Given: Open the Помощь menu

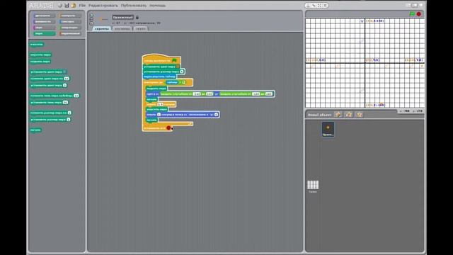Looking at the screenshot, I should coord(157,6).
